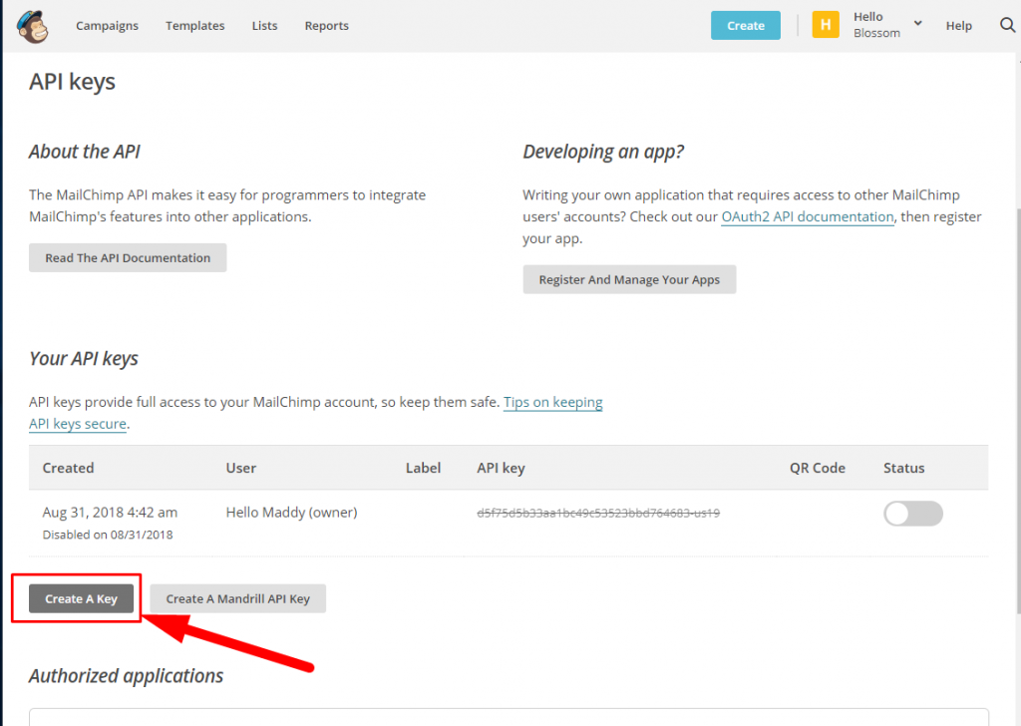Open the search magnifier icon
The image size is (1021, 726).
[x=1007, y=25]
